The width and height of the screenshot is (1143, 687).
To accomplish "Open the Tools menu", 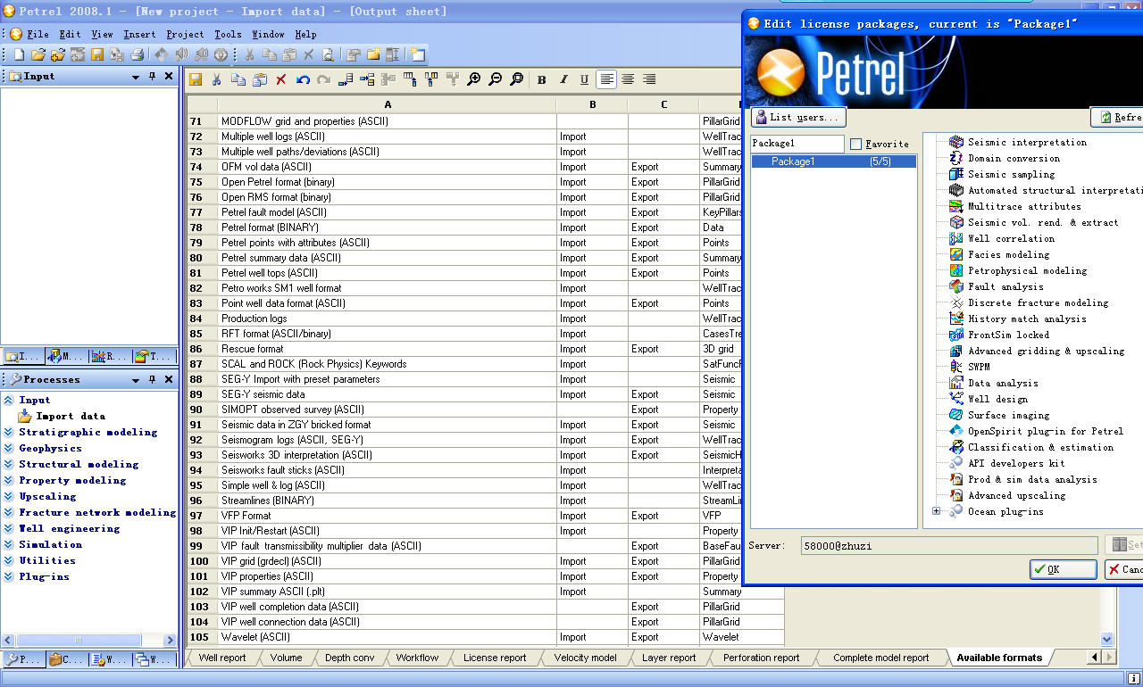I will pos(228,35).
